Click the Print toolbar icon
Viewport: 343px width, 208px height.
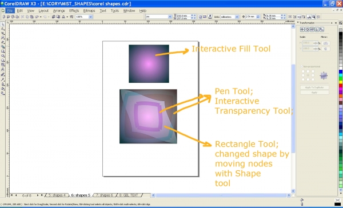coord(17,17)
